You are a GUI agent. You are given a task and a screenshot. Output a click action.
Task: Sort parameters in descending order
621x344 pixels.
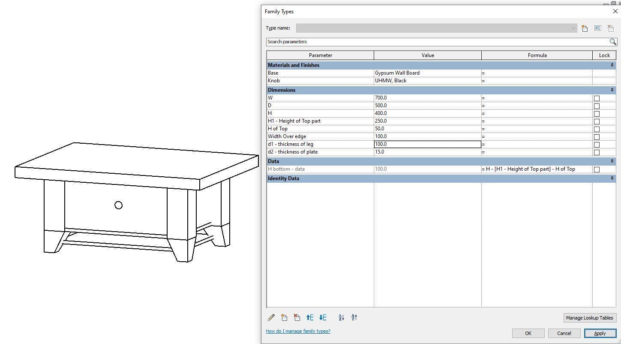click(354, 317)
